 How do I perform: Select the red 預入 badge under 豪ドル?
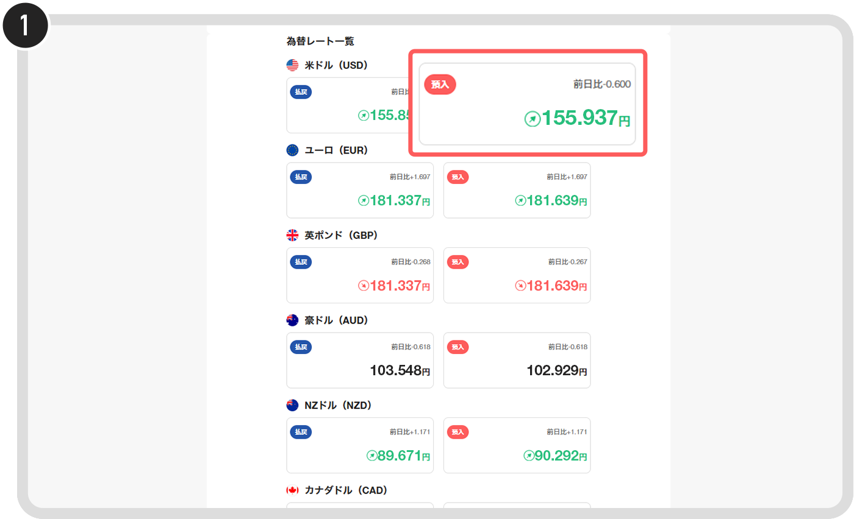point(457,347)
